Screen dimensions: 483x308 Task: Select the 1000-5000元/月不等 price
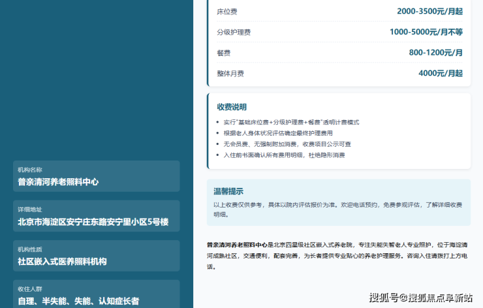click(426, 32)
